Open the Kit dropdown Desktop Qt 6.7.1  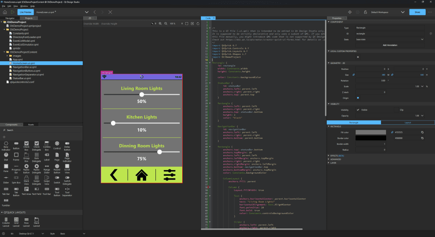[31, 234]
